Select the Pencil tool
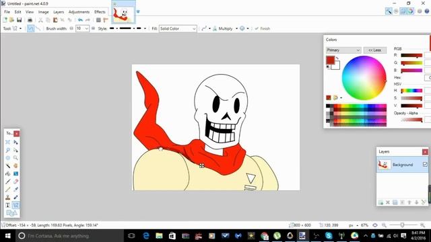The width and height of the screenshot is (431, 242). point(7,190)
